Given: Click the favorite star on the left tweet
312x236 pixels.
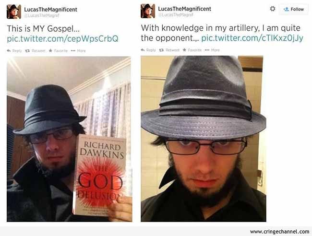Looking at the screenshot, I should pyautogui.click(x=50, y=51).
